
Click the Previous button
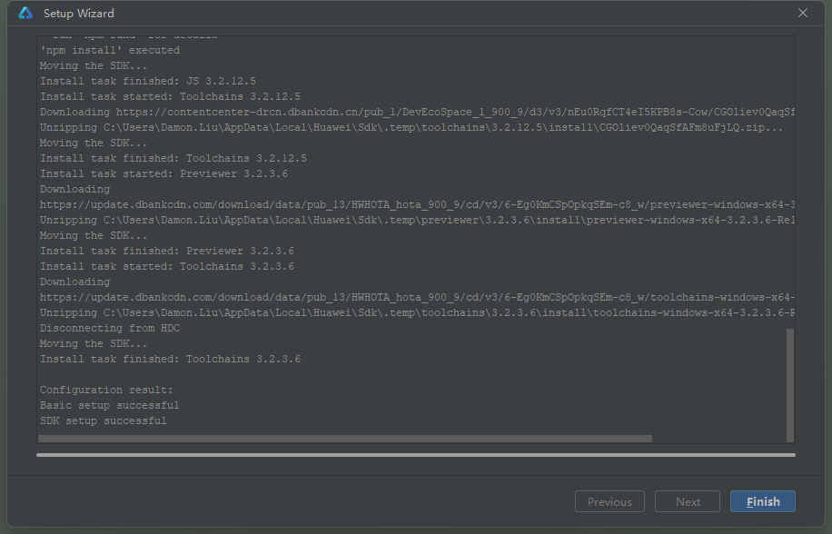point(609,501)
